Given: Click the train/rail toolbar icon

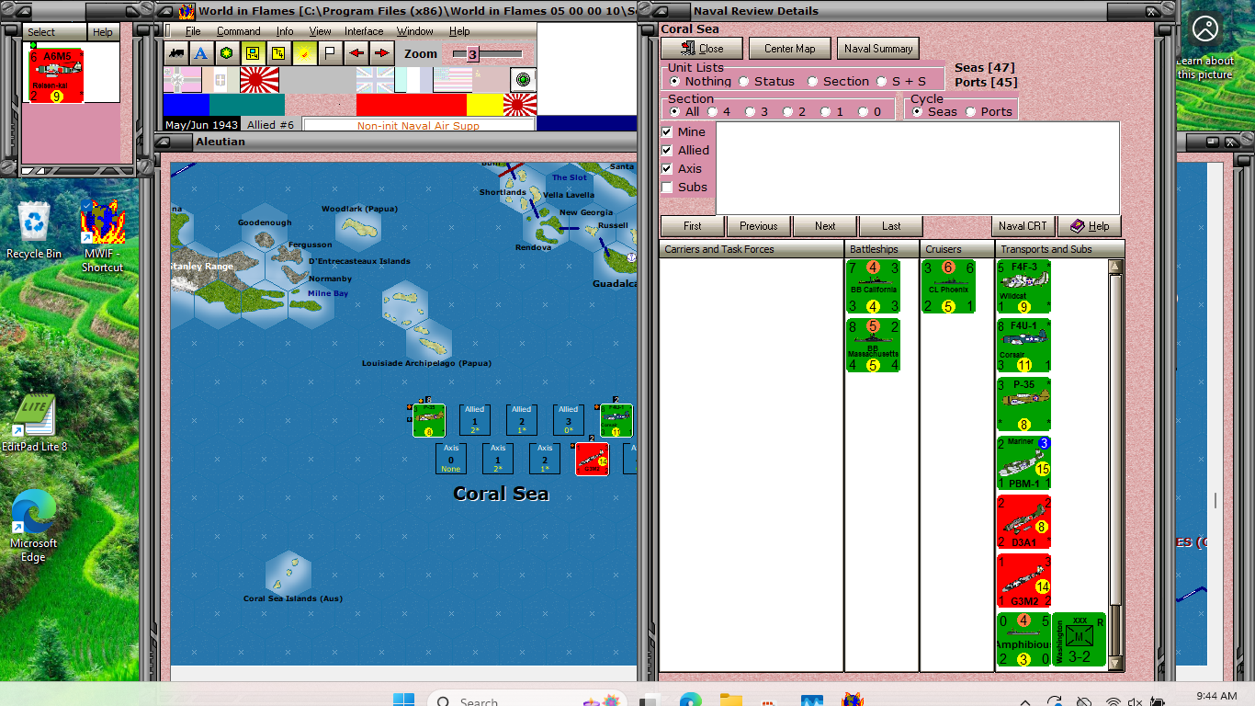Looking at the screenshot, I should click(x=175, y=53).
